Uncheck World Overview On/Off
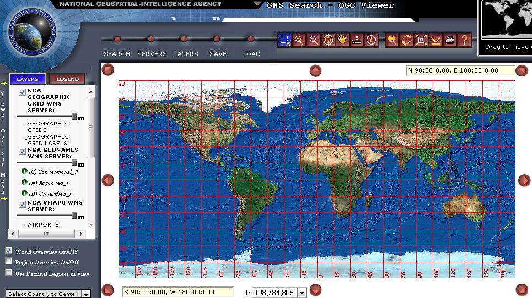The width and height of the screenshot is (532, 298). (x=8, y=251)
